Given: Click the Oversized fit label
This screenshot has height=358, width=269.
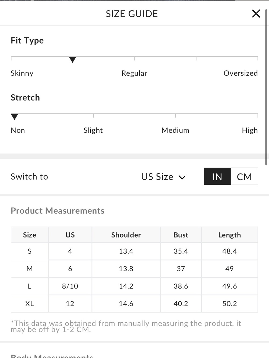Looking at the screenshot, I should point(240,73).
